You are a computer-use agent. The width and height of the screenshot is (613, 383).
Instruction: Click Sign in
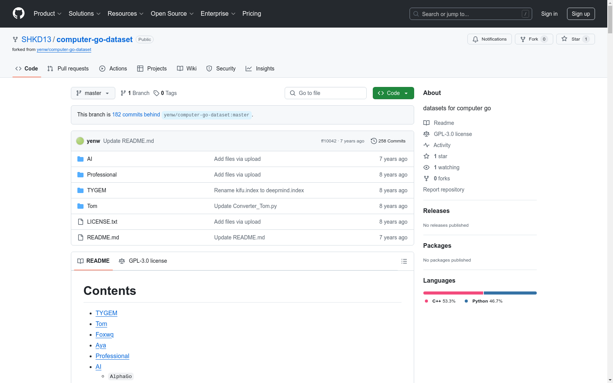549,14
